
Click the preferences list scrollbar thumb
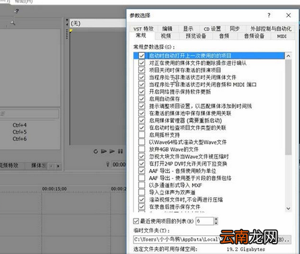[x=289, y=107]
